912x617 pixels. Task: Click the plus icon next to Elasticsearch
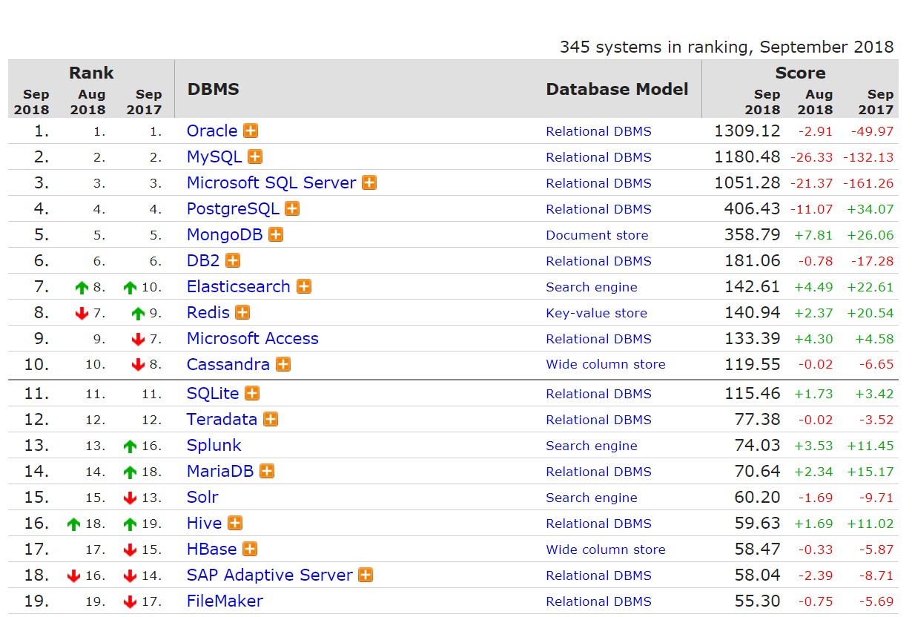pyautogui.click(x=304, y=286)
